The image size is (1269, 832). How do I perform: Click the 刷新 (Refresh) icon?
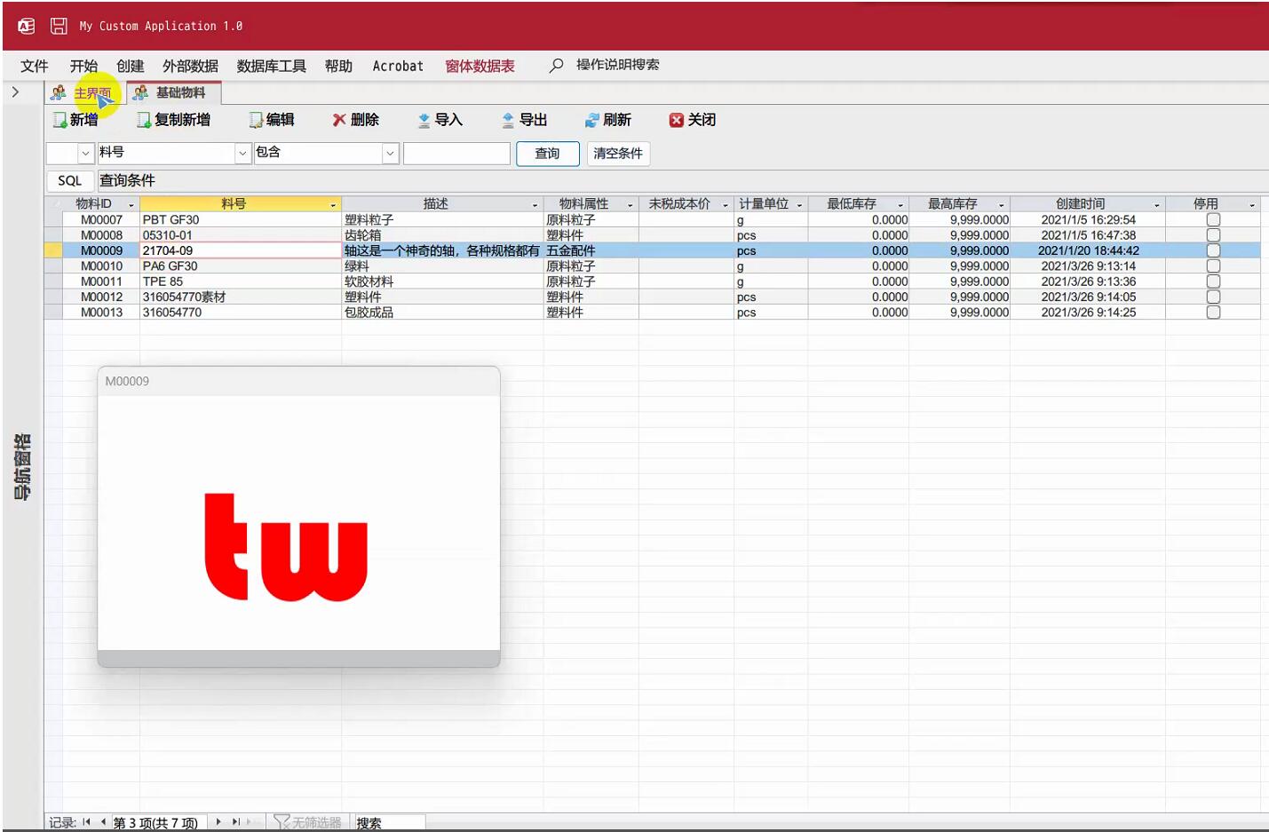coord(591,120)
